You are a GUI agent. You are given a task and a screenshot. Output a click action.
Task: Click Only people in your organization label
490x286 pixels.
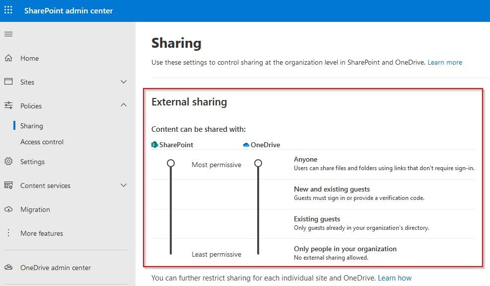click(345, 249)
